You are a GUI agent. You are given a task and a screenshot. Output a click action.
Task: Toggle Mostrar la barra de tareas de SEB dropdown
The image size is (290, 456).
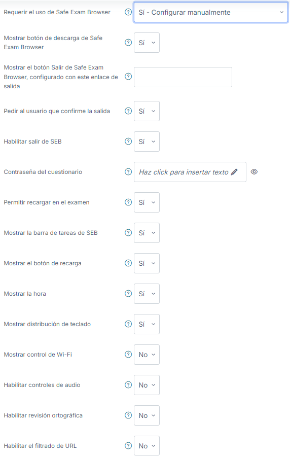pyautogui.click(x=147, y=233)
